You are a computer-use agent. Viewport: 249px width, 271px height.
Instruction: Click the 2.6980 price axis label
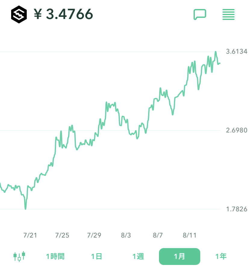pos(237,131)
